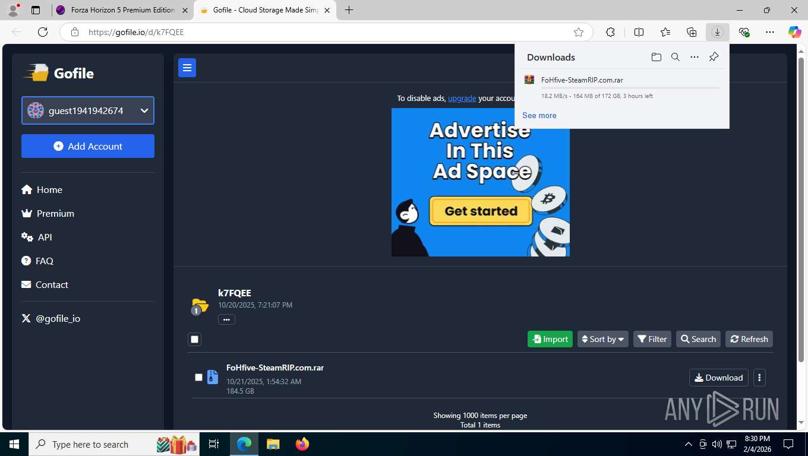Screen dimensions: 808x456
Task: Check the FoHfive-SteamRIP.com.rar file checkbox
Action: coord(198,377)
